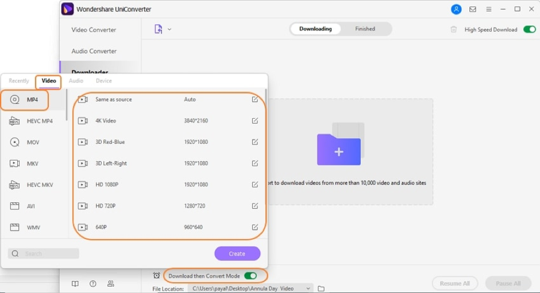Click the Create button

(x=237, y=253)
